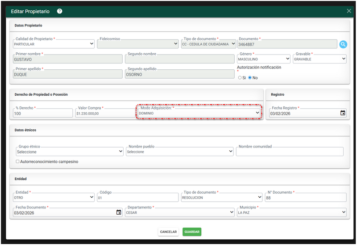Click the empty Segundo nombre field
The height and width of the screenshot is (246, 357).
pos(180,59)
